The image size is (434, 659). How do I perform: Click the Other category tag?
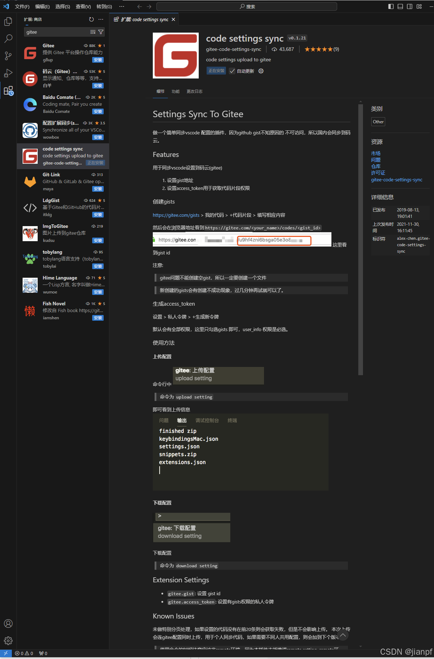point(378,121)
